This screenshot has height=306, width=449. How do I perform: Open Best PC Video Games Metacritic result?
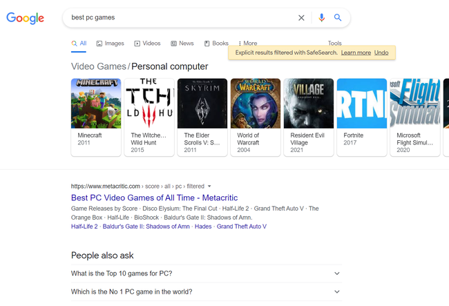(x=154, y=198)
